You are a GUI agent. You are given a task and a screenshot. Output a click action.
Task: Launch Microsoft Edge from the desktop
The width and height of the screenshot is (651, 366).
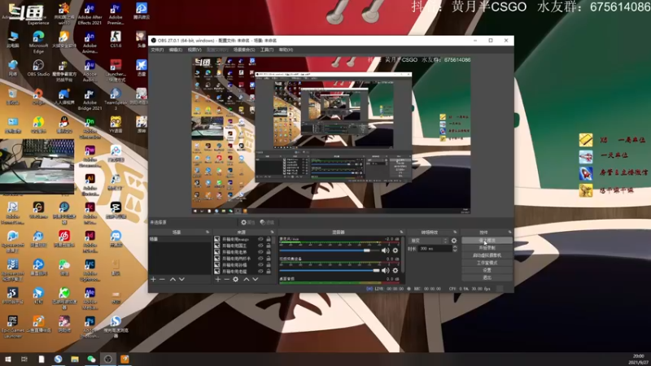pos(38,42)
